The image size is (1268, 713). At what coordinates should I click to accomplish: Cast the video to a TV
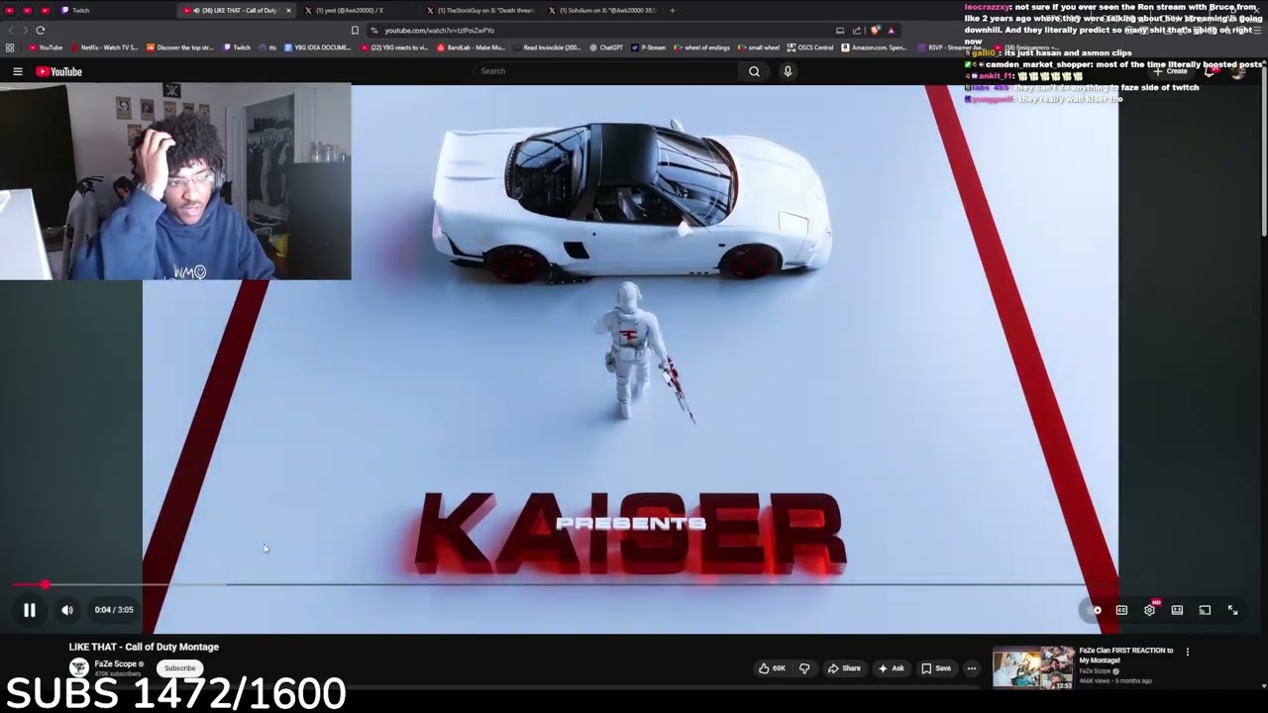click(x=1205, y=610)
